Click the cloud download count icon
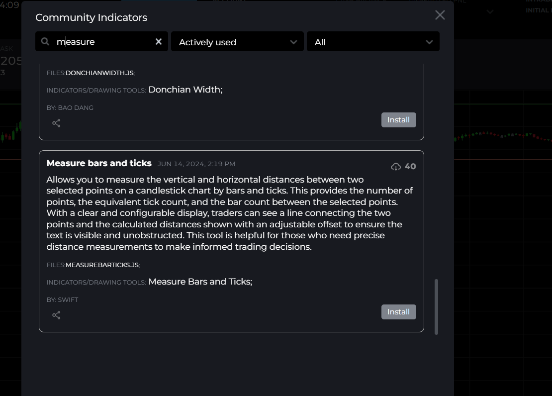Screen dimensions: 552x396 [396, 167]
